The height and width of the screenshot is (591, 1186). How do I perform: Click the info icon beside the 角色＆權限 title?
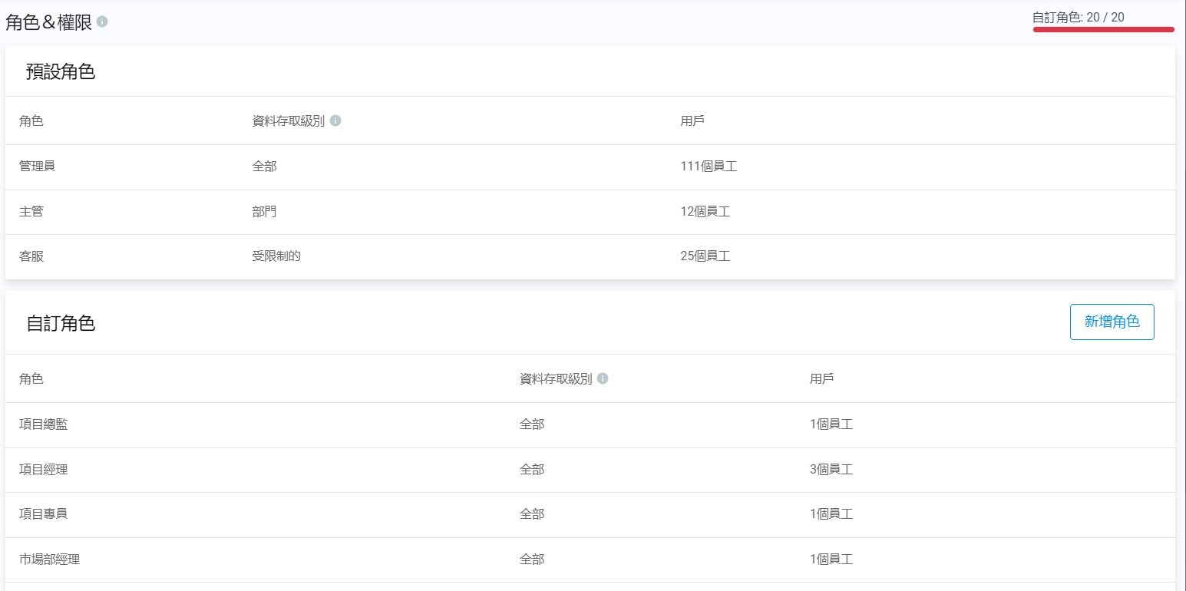[x=102, y=22]
